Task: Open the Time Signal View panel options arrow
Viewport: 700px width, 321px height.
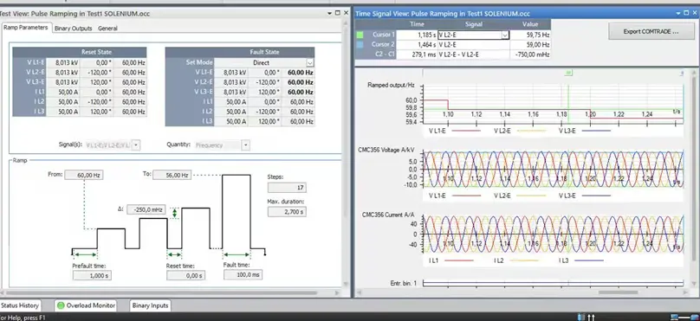Action: click(679, 13)
